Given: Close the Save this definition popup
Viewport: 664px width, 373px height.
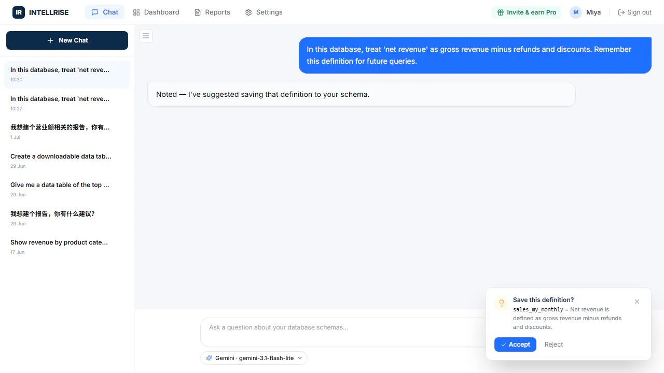Looking at the screenshot, I should [637, 302].
